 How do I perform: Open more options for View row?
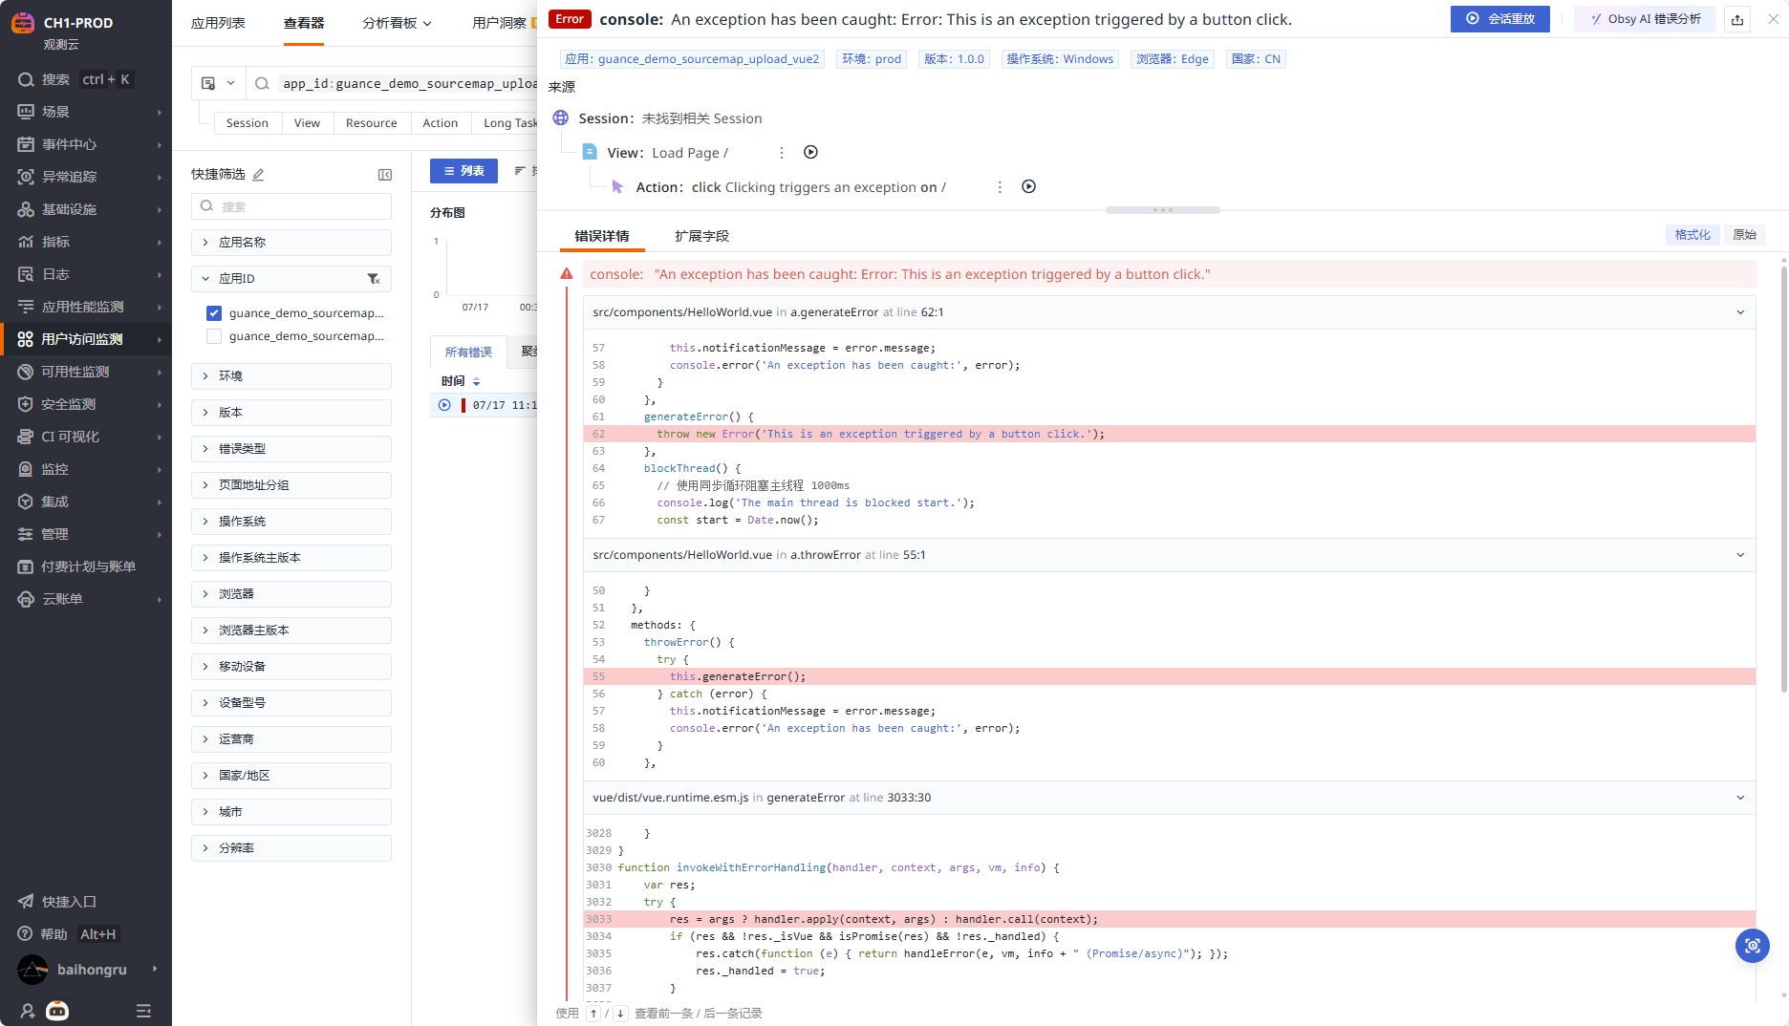pyautogui.click(x=782, y=153)
